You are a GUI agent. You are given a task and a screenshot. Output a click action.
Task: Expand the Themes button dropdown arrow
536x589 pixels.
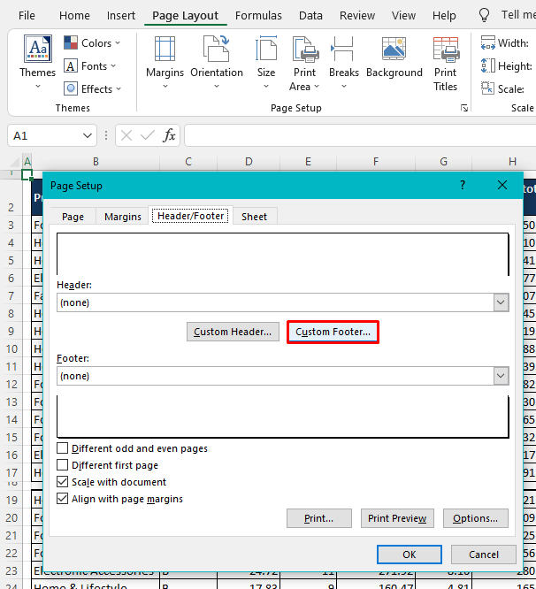(x=37, y=87)
